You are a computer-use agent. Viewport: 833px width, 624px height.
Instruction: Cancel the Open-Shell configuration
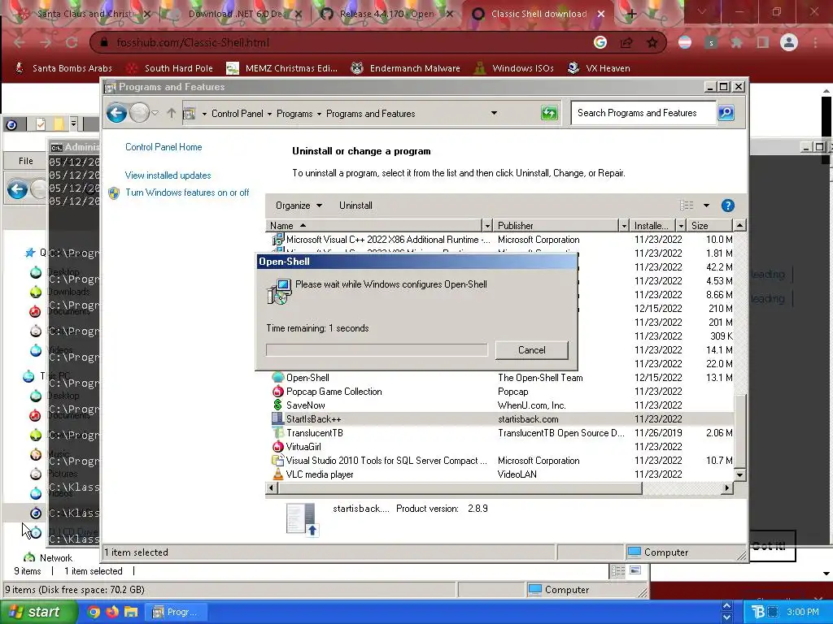coord(532,349)
